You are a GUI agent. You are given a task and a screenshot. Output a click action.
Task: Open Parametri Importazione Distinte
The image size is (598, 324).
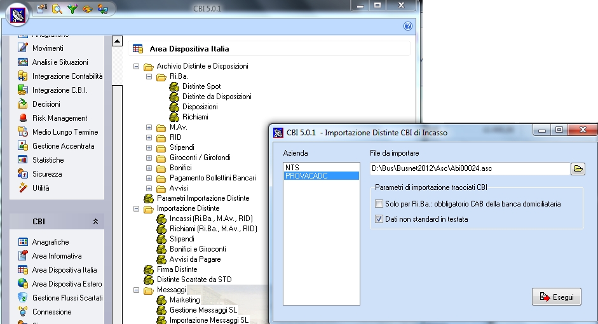tap(203, 198)
